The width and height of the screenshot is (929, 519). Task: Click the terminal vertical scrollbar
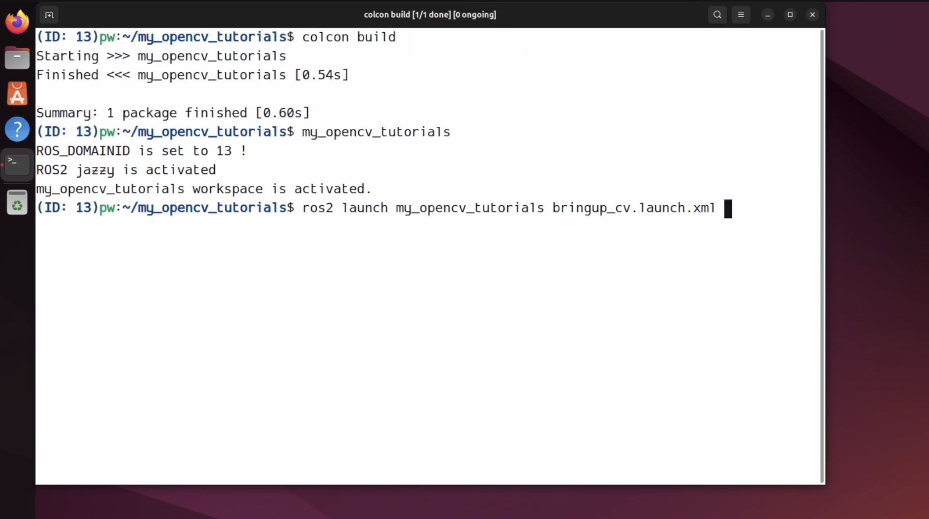[822, 257]
